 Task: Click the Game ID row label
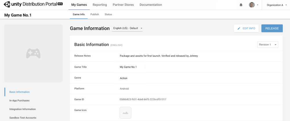pos(79,99)
